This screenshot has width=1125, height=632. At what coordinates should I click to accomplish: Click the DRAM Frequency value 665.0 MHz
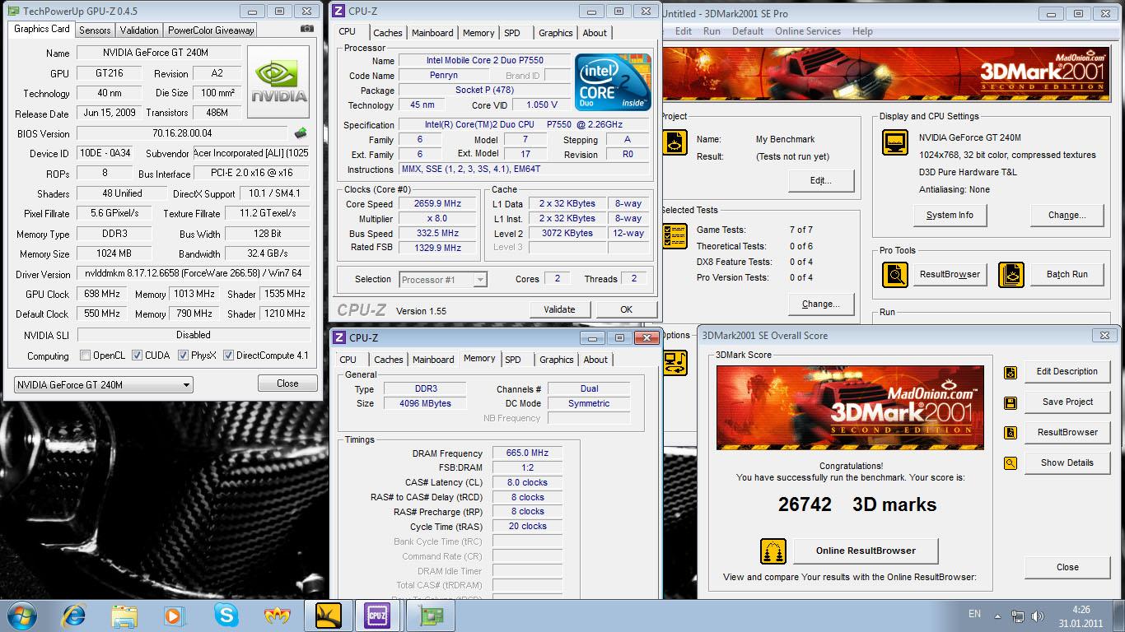click(x=528, y=453)
